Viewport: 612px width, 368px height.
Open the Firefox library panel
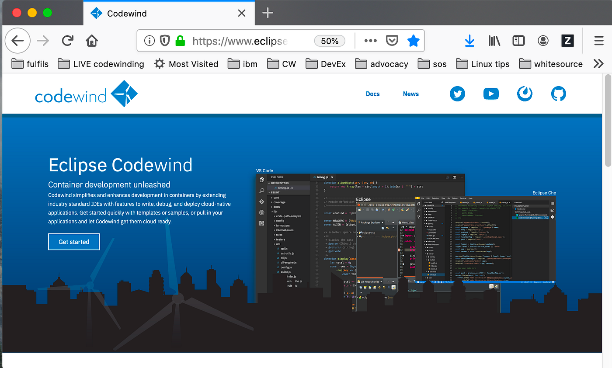tap(494, 41)
